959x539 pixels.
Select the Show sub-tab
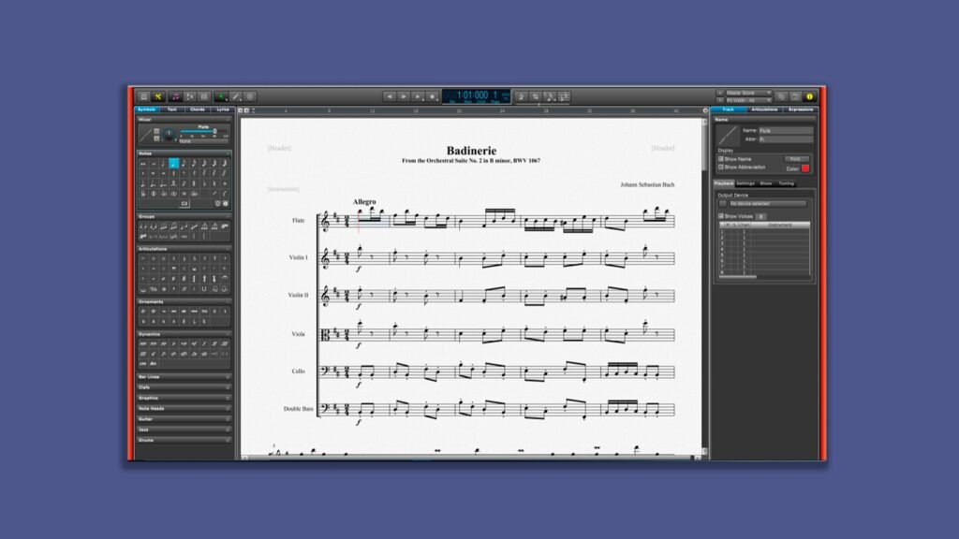tap(766, 183)
